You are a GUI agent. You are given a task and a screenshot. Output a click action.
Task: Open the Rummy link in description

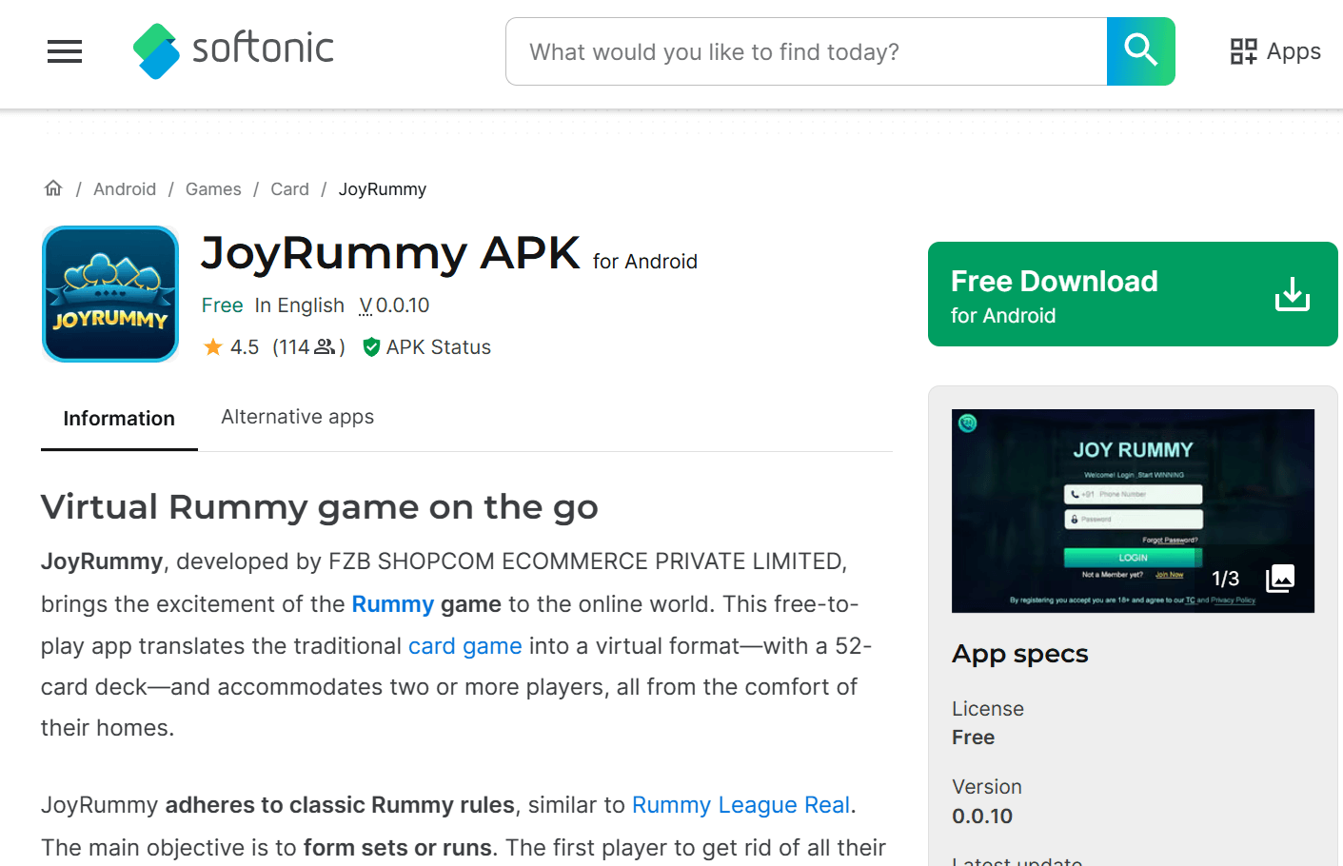(393, 604)
